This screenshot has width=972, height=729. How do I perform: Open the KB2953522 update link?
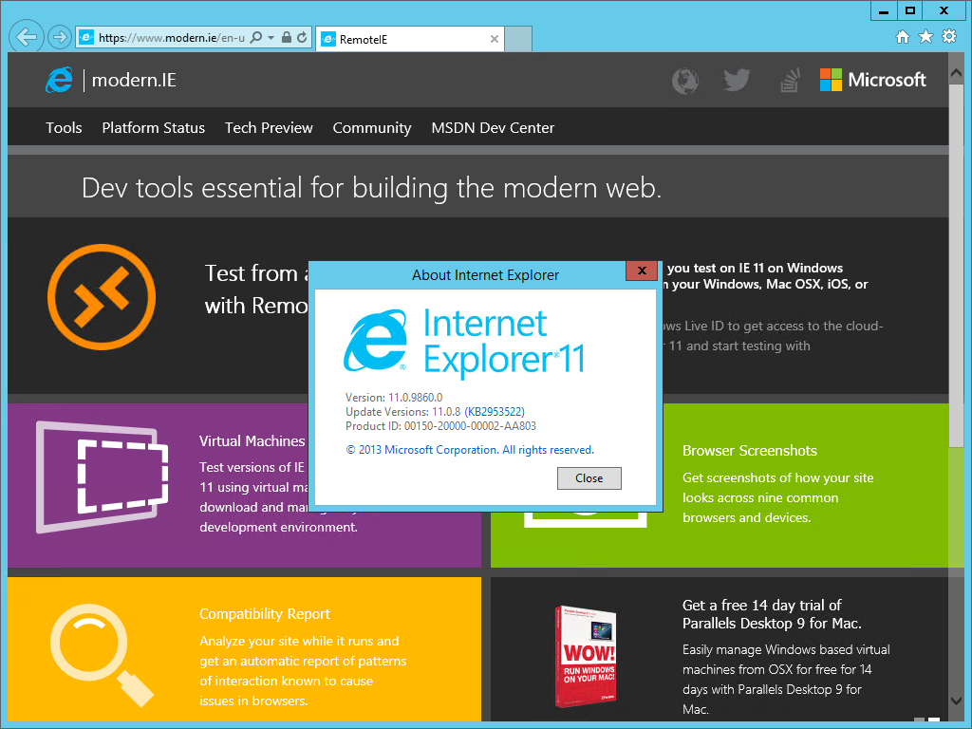tap(494, 412)
